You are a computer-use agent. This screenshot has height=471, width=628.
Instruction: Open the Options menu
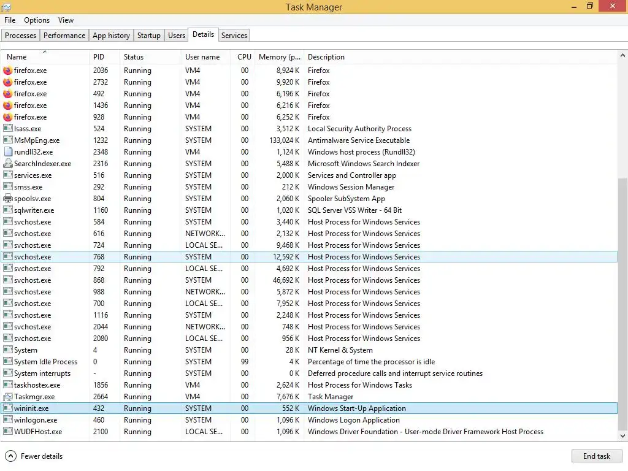pos(37,20)
